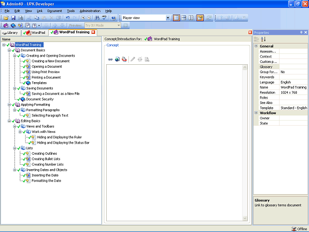Viewport: 309px width, 232px height.
Task: Open Help with the blue question mark icon
Action: 113,18
